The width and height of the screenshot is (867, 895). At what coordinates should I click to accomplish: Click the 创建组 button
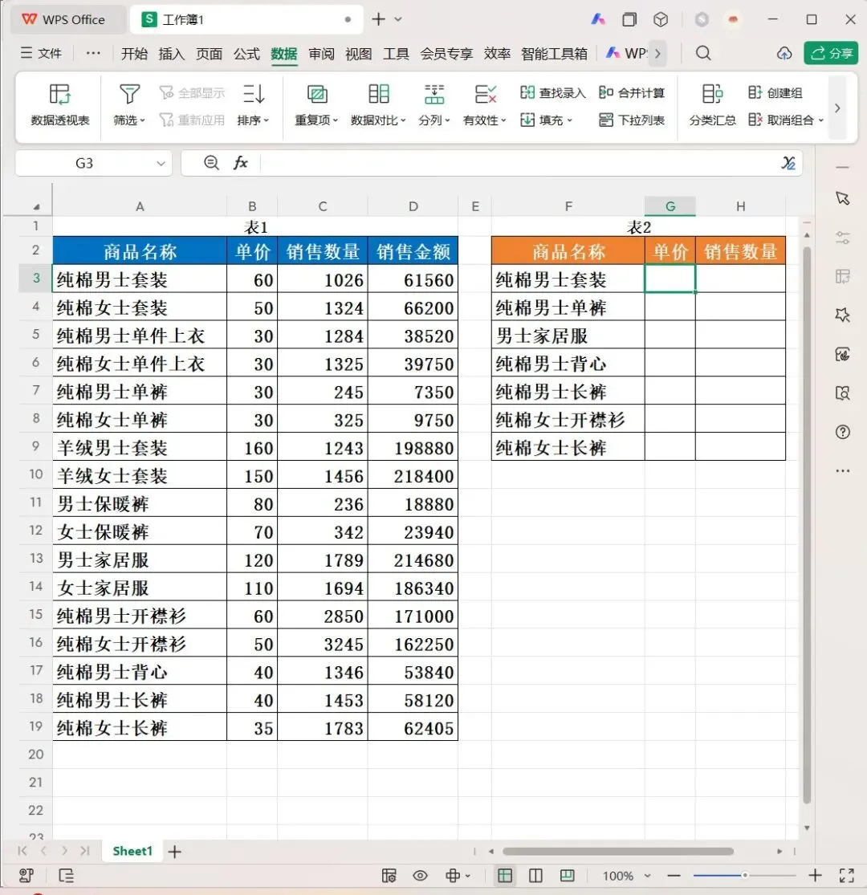(775, 92)
